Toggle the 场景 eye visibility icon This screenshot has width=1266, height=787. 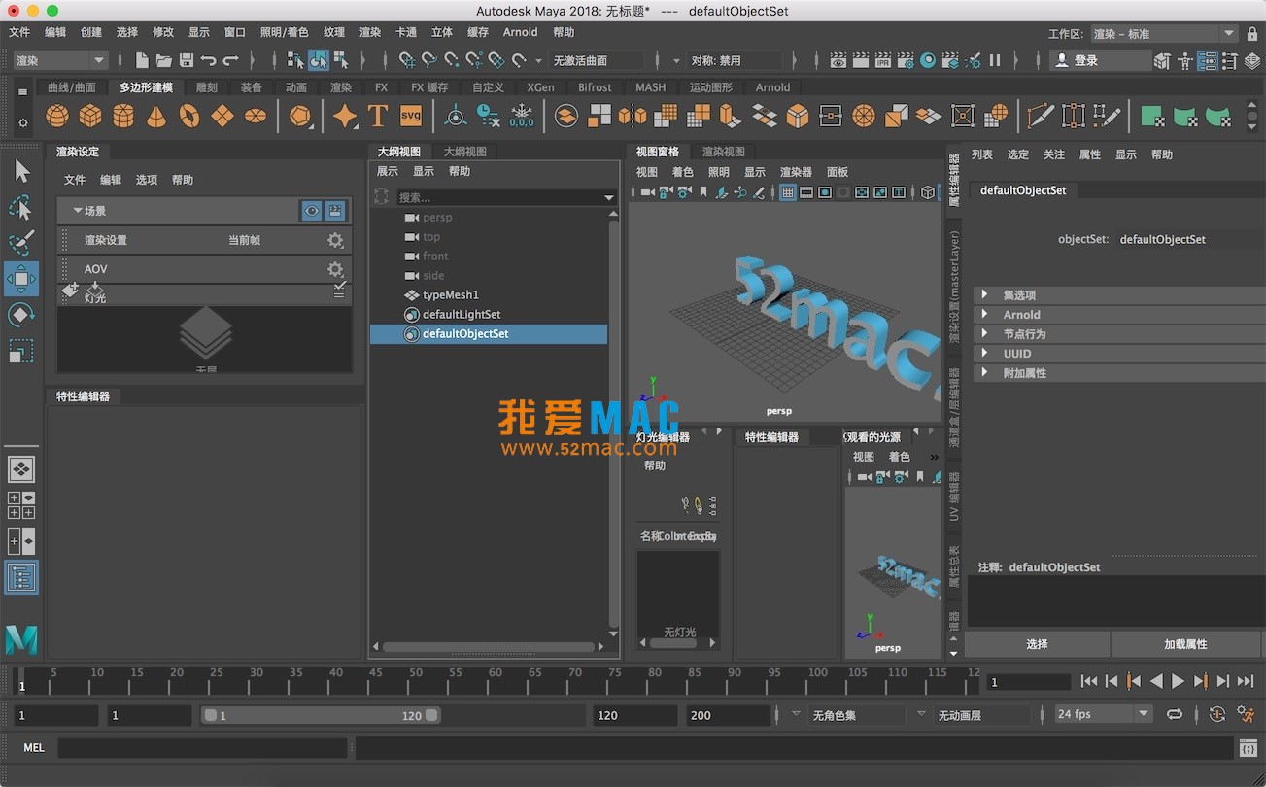pyautogui.click(x=311, y=211)
